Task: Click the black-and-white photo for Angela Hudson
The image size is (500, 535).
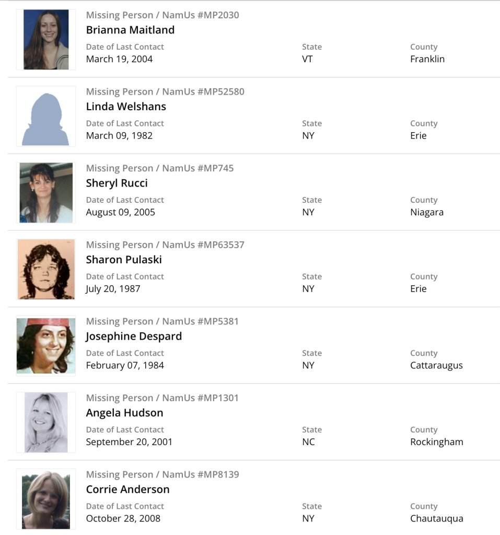Action: [x=46, y=422]
